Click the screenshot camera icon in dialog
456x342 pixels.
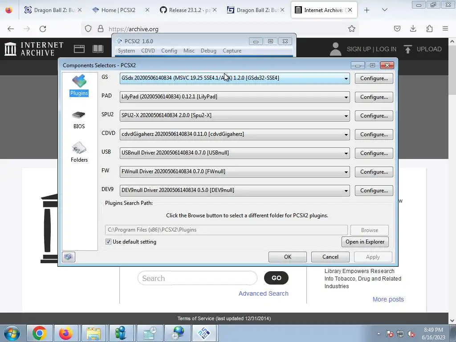coord(69,257)
